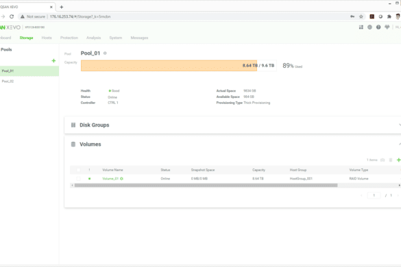
Task: Bookmark page with the star icon
Action: (361, 16)
